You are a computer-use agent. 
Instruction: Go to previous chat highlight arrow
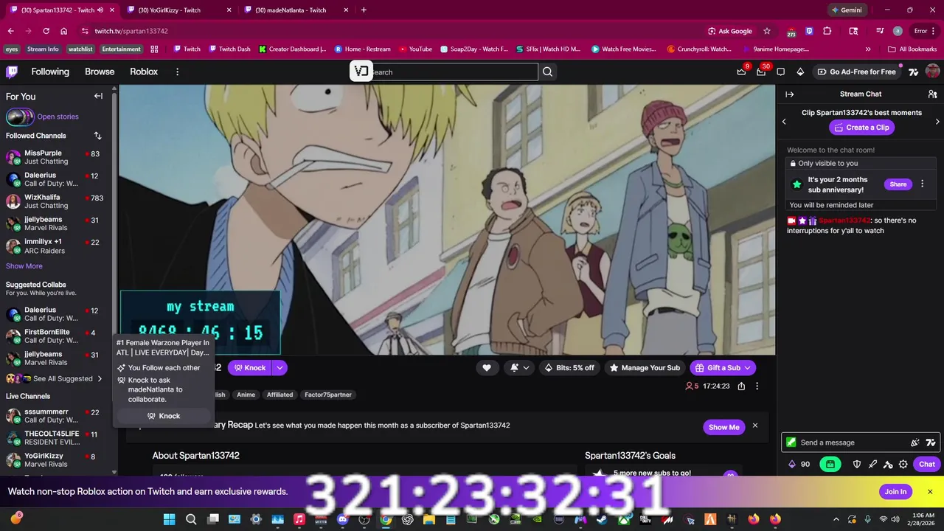[784, 122]
